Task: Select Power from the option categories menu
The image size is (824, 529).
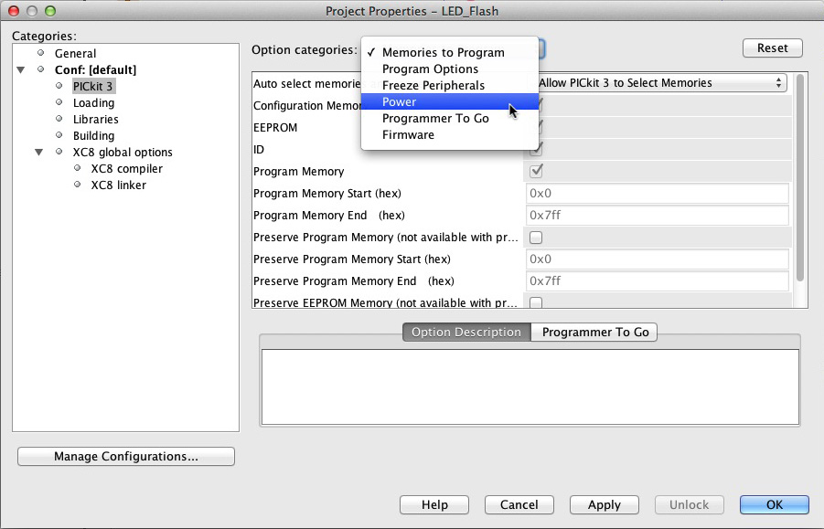Action: pyautogui.click(x=400, y=102)
